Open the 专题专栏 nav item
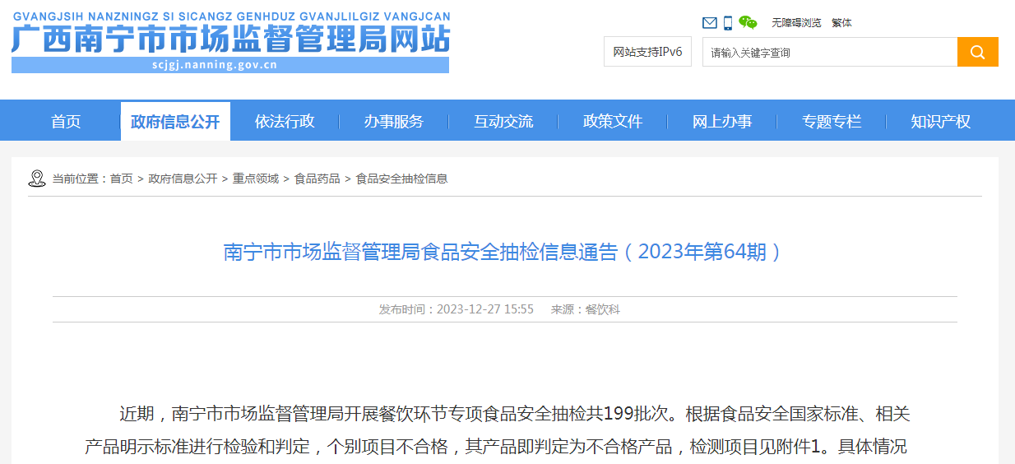 click(x=832, y=122)
